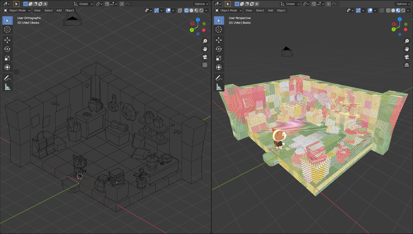Open editor type dropdown in left header
The width and height of the screenshot is (413, 234).
tap(6, 4)
